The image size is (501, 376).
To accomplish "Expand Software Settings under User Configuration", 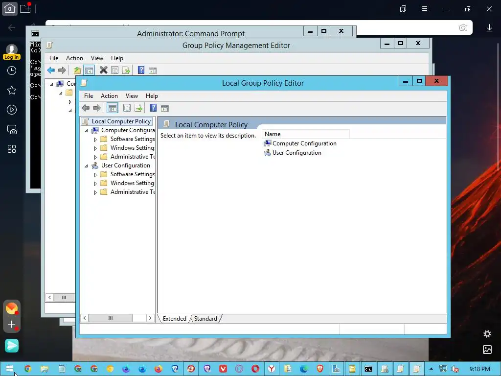I will pyautogui.click(x=95, y=175).
